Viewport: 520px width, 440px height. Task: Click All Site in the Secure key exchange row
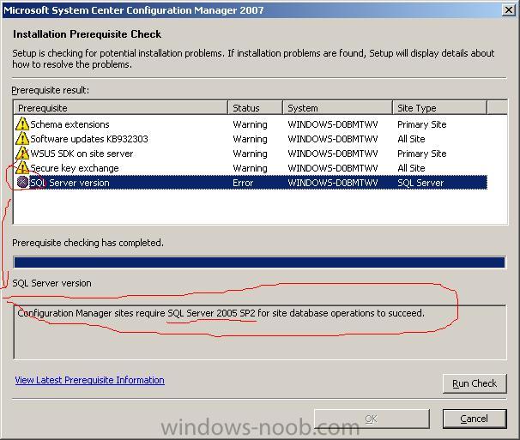click(x=411, y=168)
